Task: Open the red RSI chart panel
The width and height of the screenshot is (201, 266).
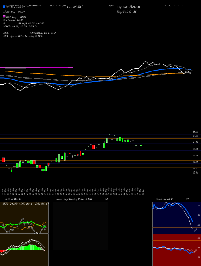Action: click(176, 250)
